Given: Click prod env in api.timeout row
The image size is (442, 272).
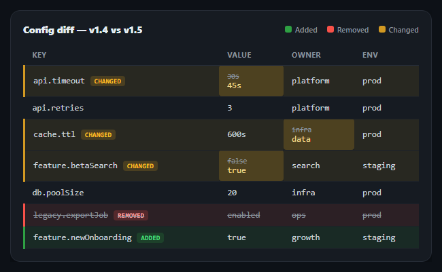Looking at the screenshot, I should (372, 81).
